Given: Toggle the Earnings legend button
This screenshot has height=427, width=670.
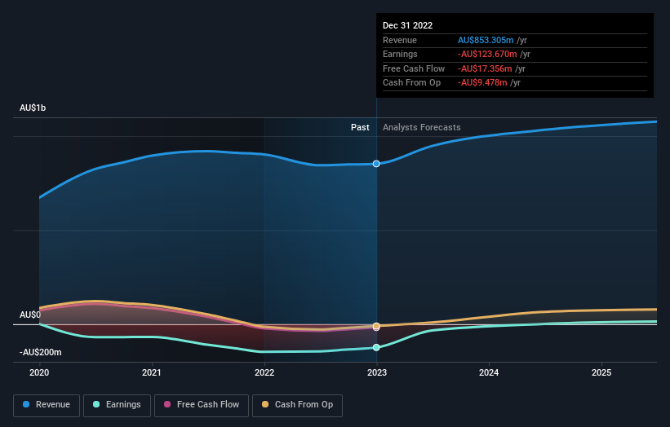Looking at the screenshot, I should point(117,405).
